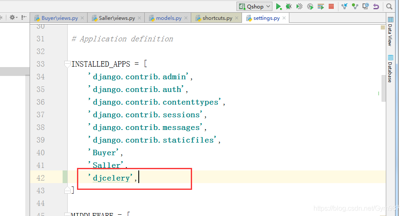Viewport: 404px width, 216px height.
Task: Run Qshop with coverage
Action: [x=300, y=6]
